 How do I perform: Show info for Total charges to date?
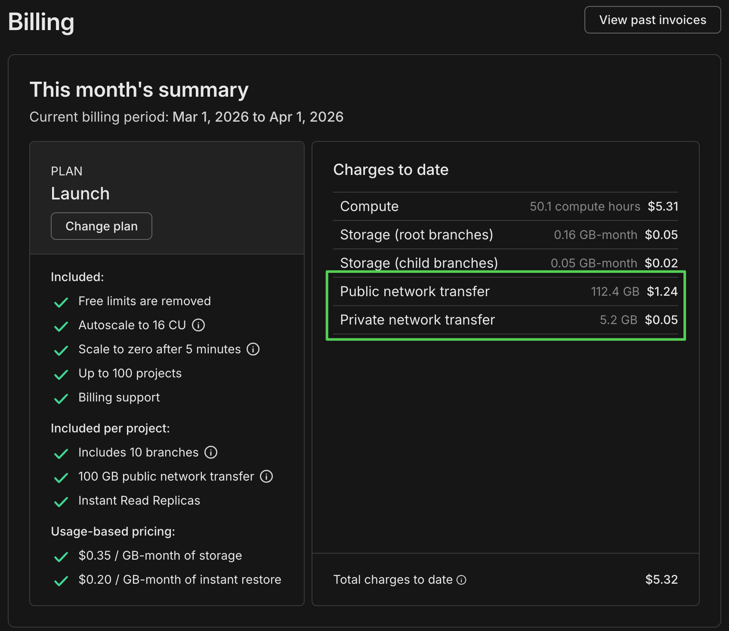pyautogui.click(x=461, y=580)
